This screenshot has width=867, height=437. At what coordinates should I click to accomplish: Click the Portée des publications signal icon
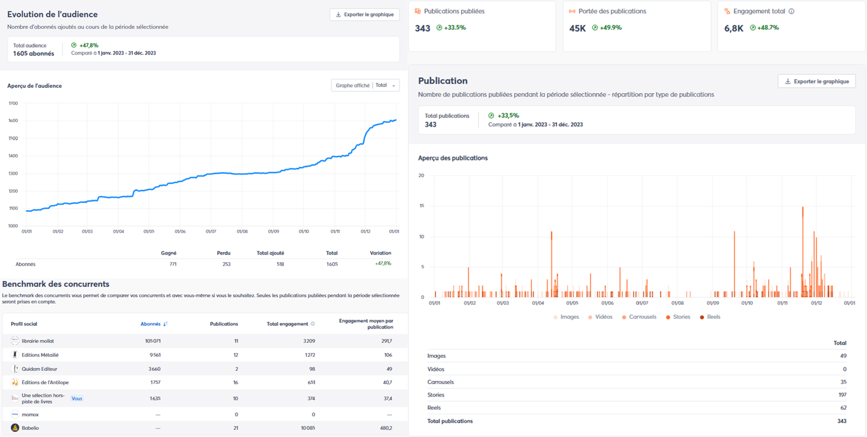(572, 11)
